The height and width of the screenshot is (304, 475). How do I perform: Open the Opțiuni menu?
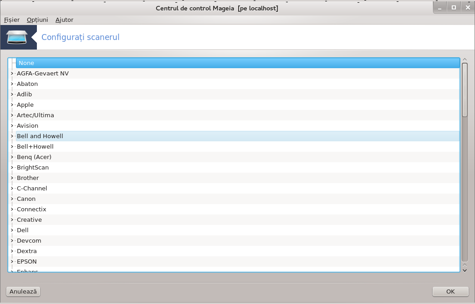click(37, 20)
